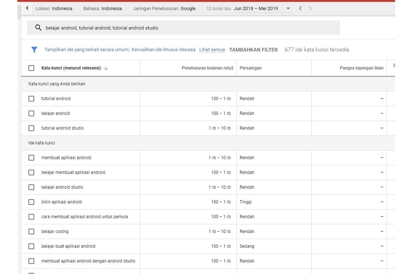Click 'cara membuat aplikasi android untuk pemula'
This screenshot has height=274, width=412.
pos(85,217)
